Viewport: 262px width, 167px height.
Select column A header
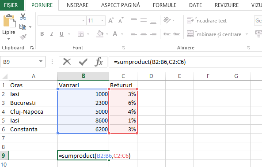tap(34, 76)
